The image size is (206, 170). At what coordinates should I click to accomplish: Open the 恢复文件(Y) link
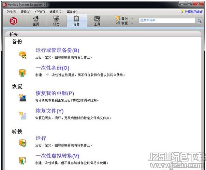click(49, 111)
